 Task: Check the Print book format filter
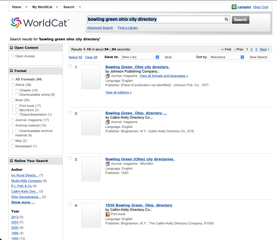click(x=17, y=106)
